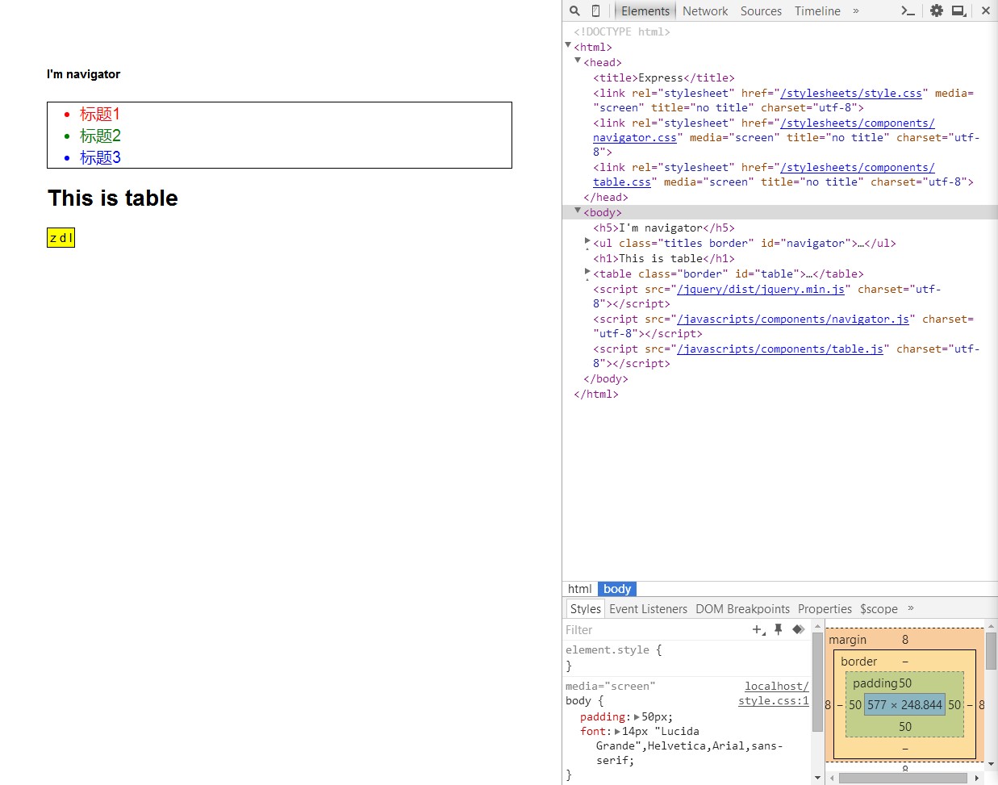Image resolution: width=998 pixels, height=785 pixels.
Task: Click the dock side icon
Action: pyautogui.click(x=959, y=10)
